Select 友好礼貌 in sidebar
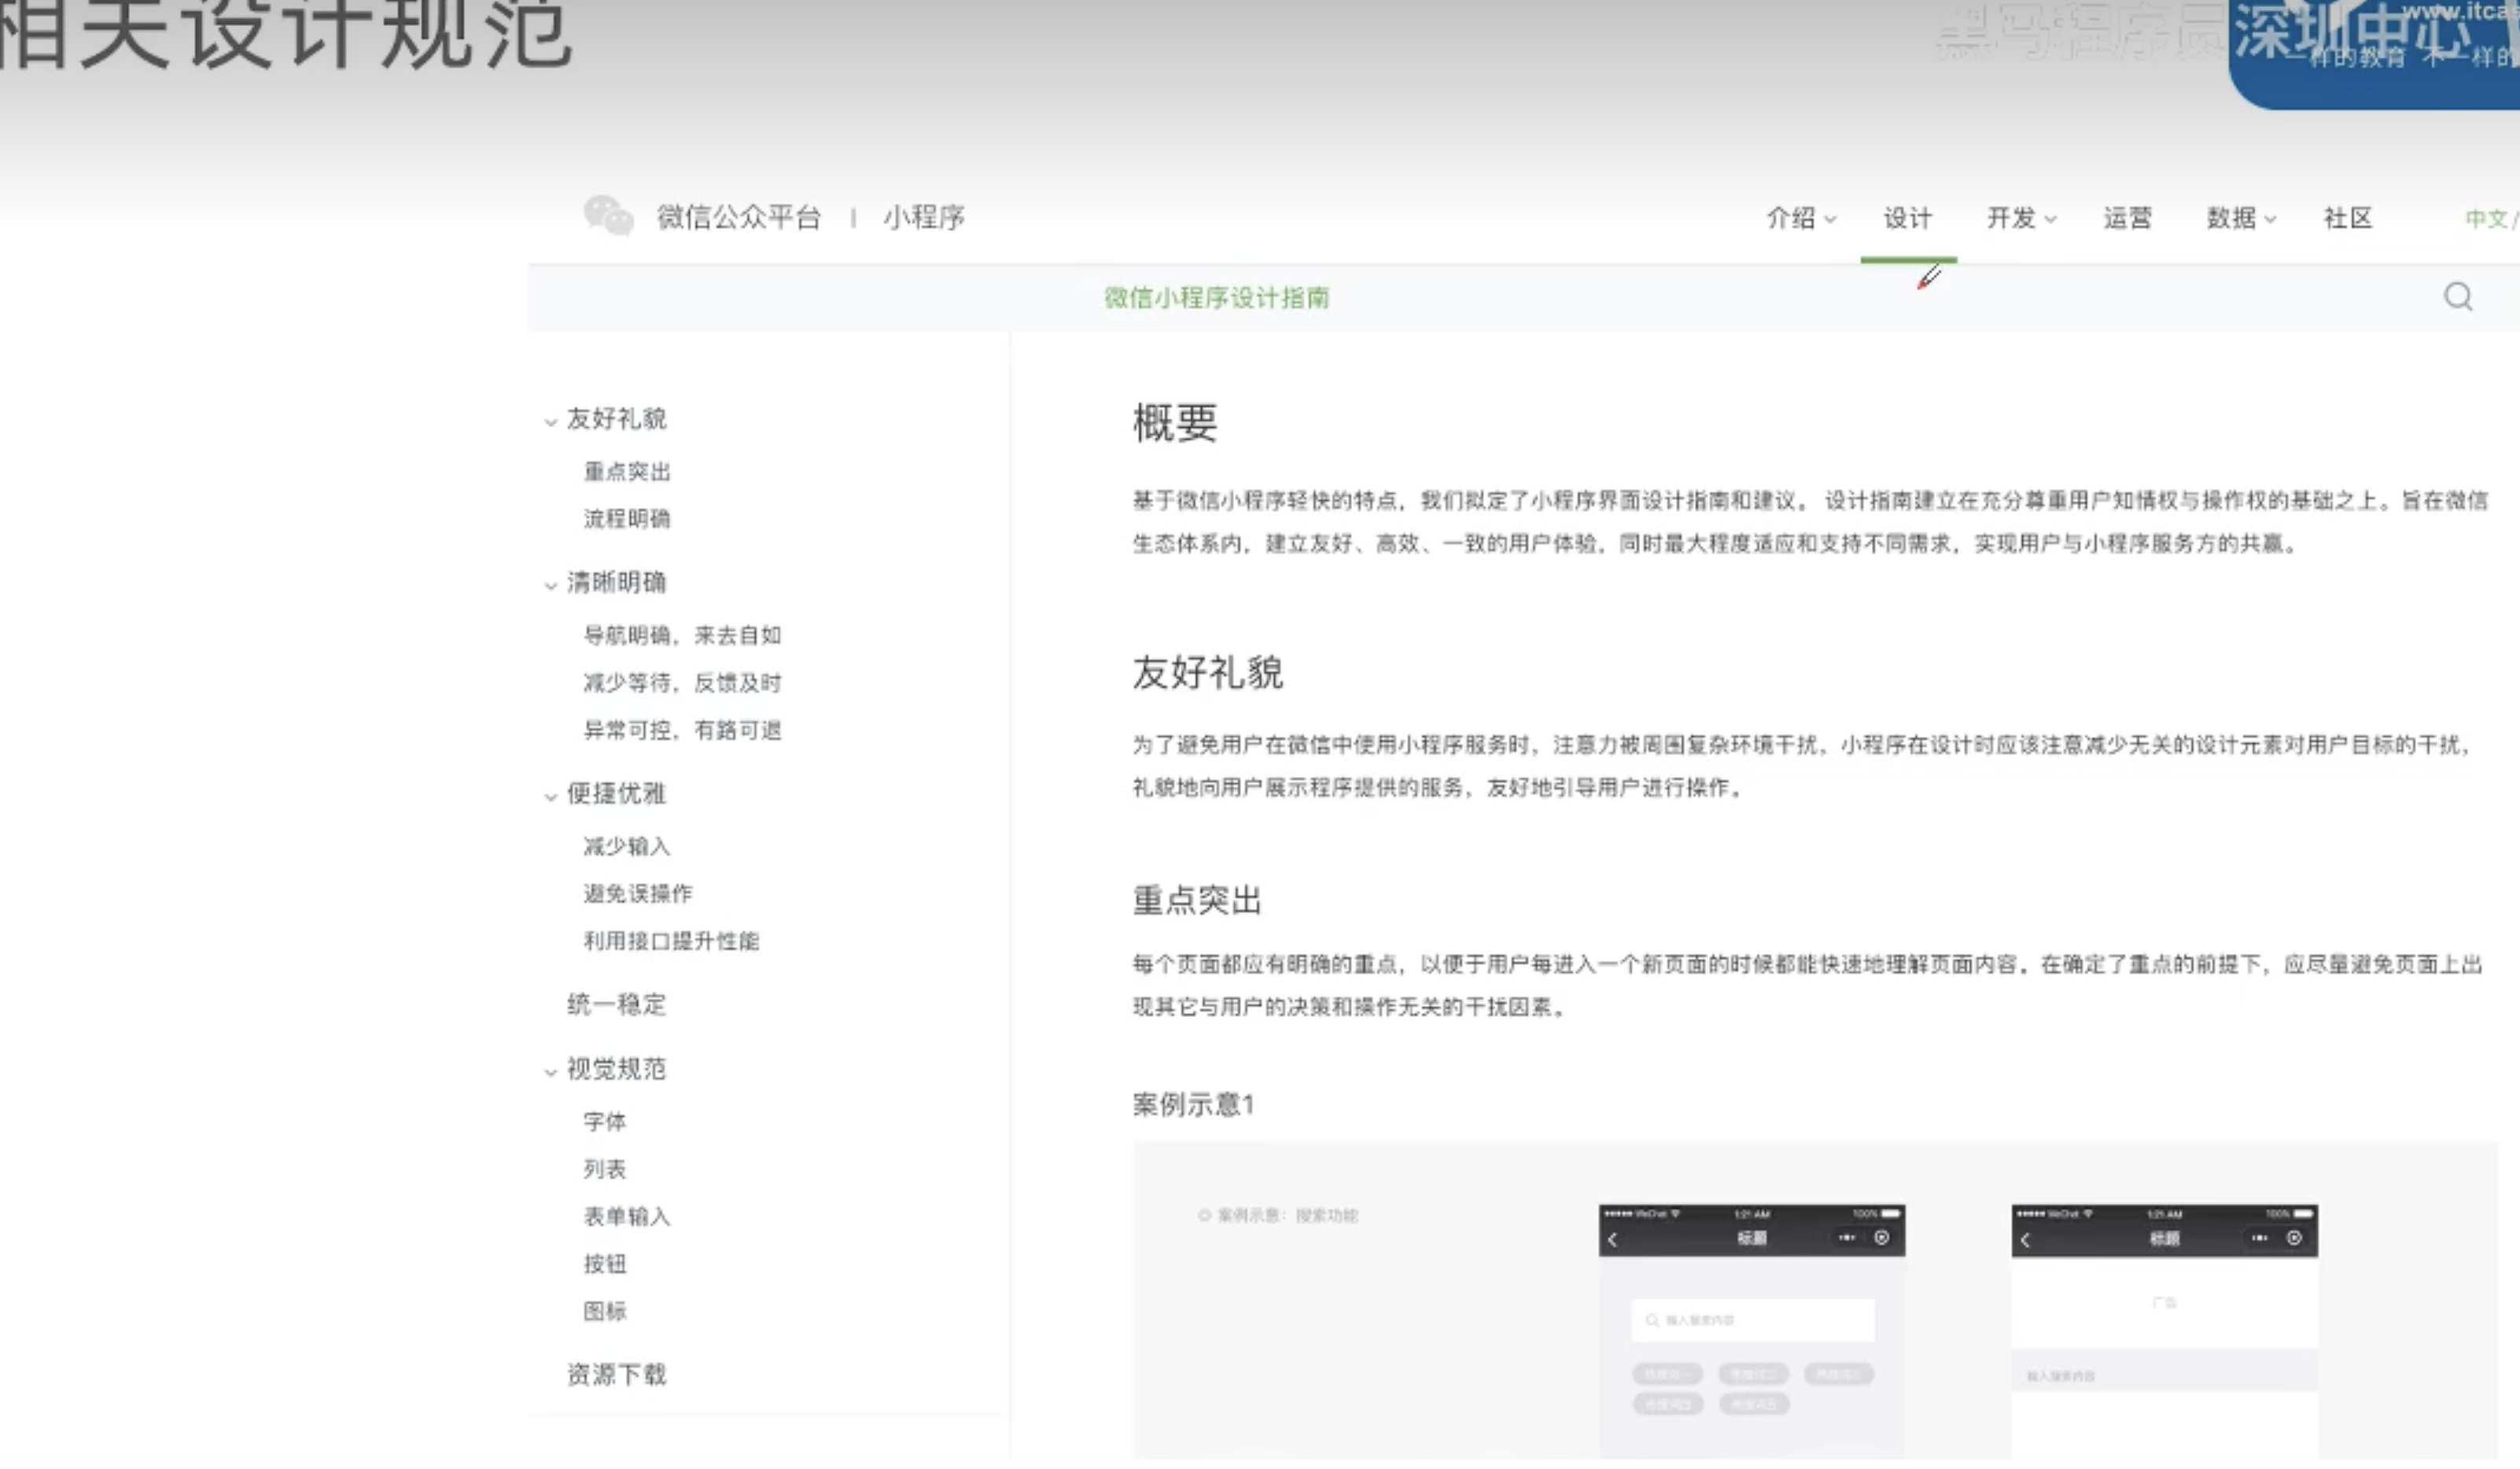Screen dimensions: 2520x1469 [616, 418]
